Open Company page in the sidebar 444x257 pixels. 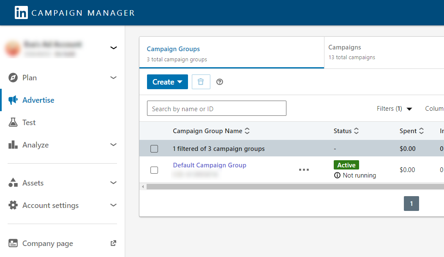pos(48,243)
